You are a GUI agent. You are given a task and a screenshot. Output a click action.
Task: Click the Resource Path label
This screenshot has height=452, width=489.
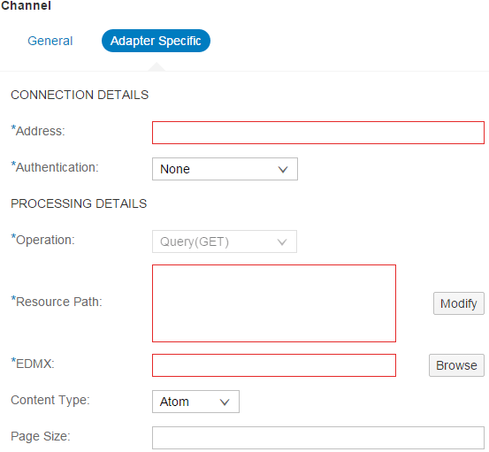(x=57, y=302)
